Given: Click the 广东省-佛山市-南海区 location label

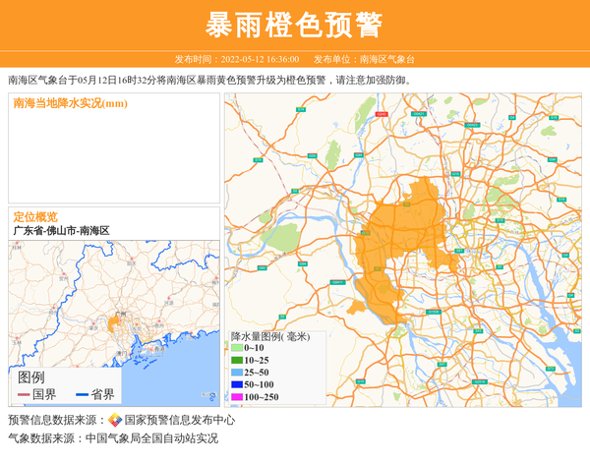Looking at the screenshot, I should point(61,231).
